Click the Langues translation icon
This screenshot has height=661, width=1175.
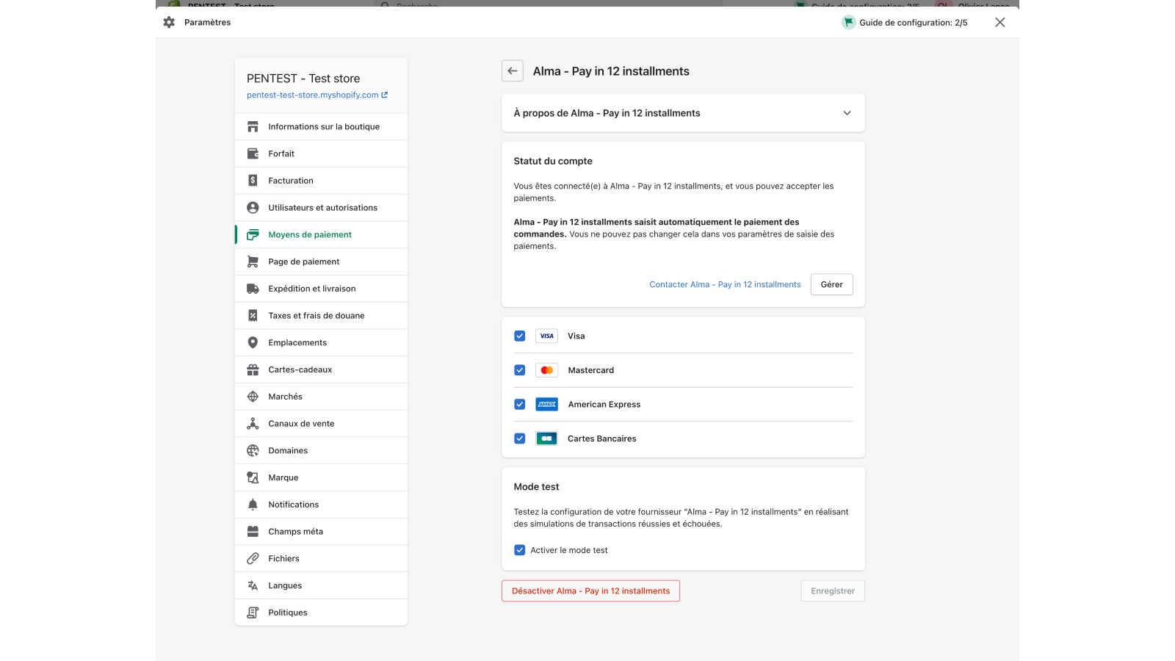click(253, 585)
